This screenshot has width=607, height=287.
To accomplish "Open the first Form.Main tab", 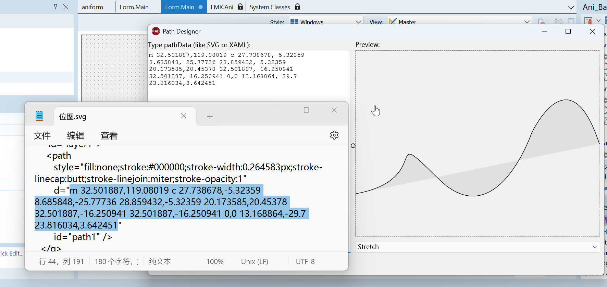I will [x=134, y=7].
